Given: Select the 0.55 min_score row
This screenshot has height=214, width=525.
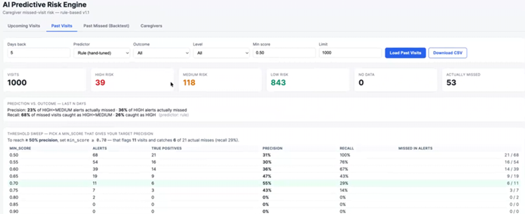Looking at the screenshot, I should (x=264, y=162).
